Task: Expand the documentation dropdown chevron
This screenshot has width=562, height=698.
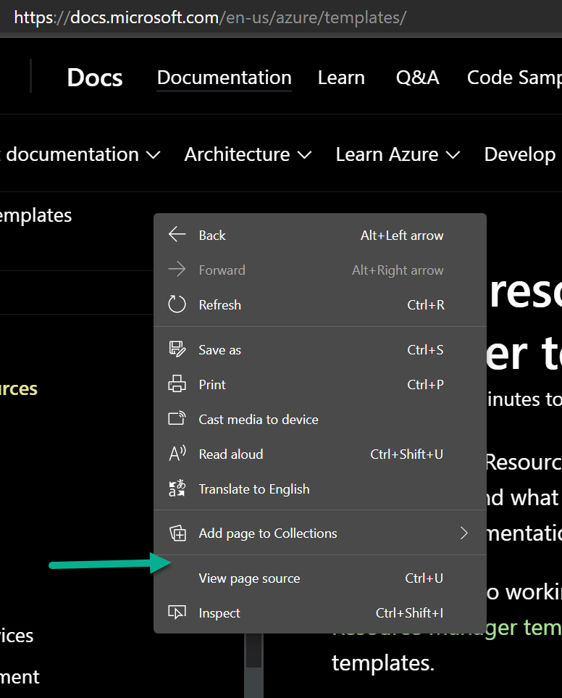Action: tap(153, 155)
